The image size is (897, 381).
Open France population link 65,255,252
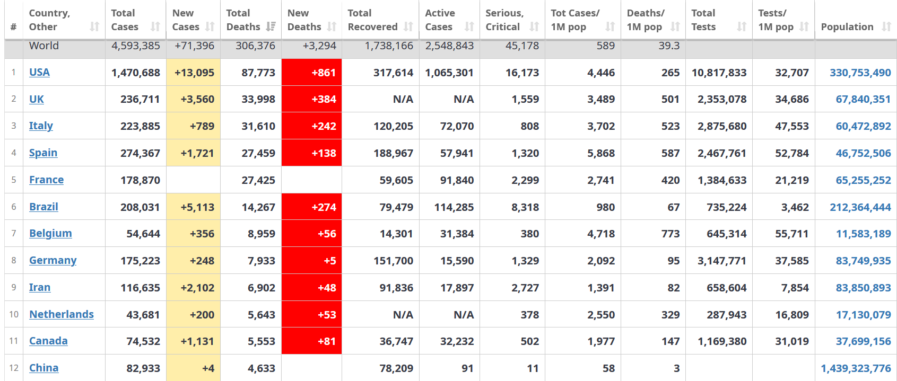tap(864, 180)
